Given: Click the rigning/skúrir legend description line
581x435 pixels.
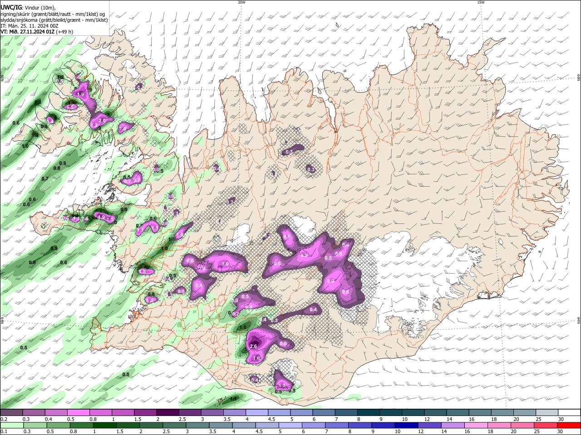Looking at the screenshot, I should [52, 14].
